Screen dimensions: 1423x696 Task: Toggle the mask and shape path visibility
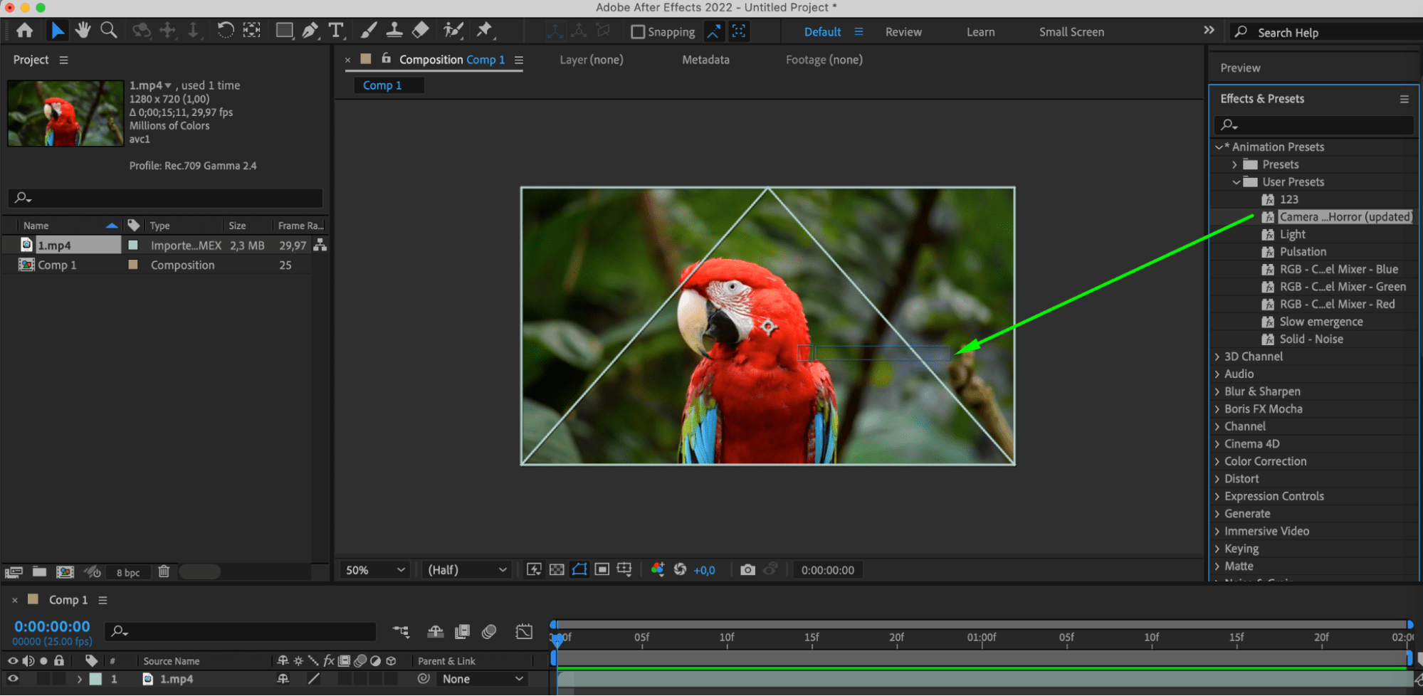point(579,570)
